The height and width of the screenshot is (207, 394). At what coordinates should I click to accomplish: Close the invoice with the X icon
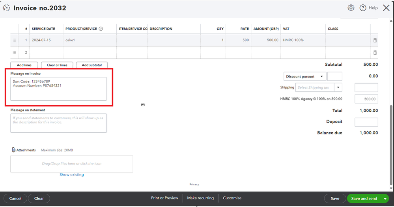click(386, 8)
